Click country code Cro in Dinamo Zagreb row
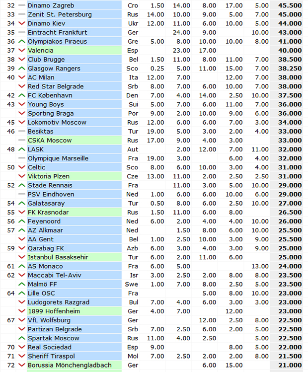The image size is (308, 372). tap(133, 5)
